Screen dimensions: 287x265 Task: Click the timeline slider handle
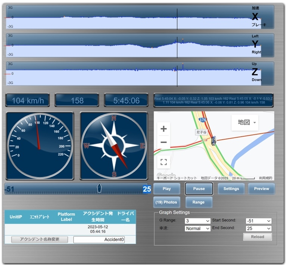click(99, 188)
